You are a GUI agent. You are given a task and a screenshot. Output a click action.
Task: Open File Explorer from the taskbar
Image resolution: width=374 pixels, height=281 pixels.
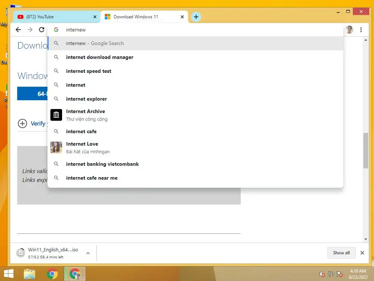click(30, 274)
